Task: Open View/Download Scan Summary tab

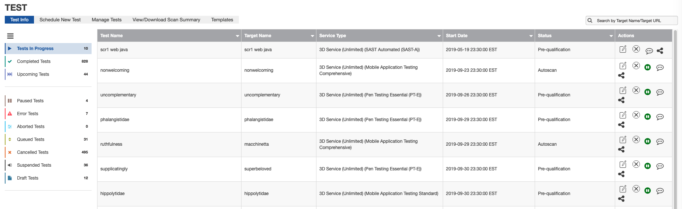Action: [166, 20]
